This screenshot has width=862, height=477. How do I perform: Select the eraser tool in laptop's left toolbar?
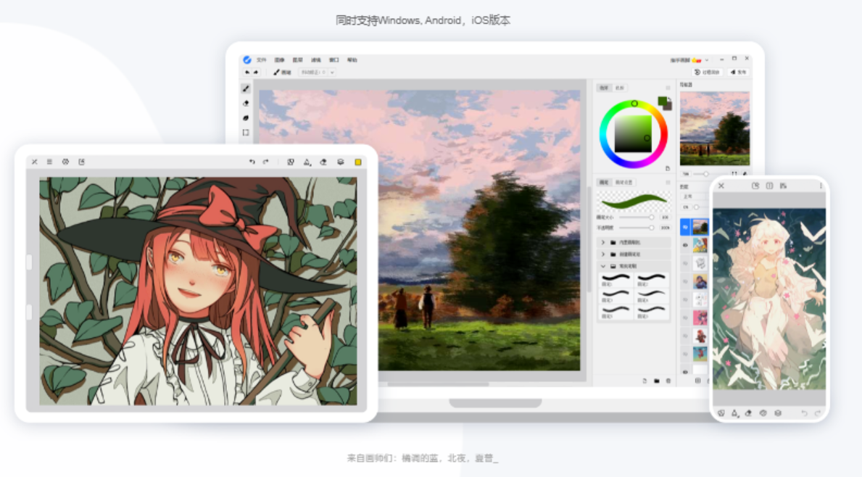tap(246, 104)
